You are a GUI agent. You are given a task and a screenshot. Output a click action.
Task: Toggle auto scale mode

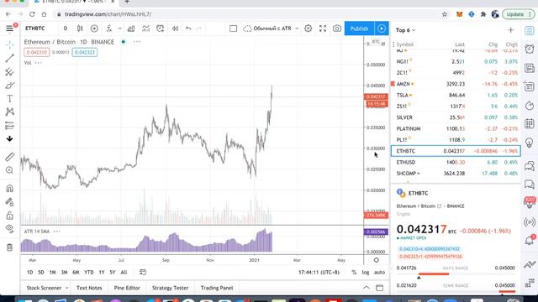click(x=379, y=272)
